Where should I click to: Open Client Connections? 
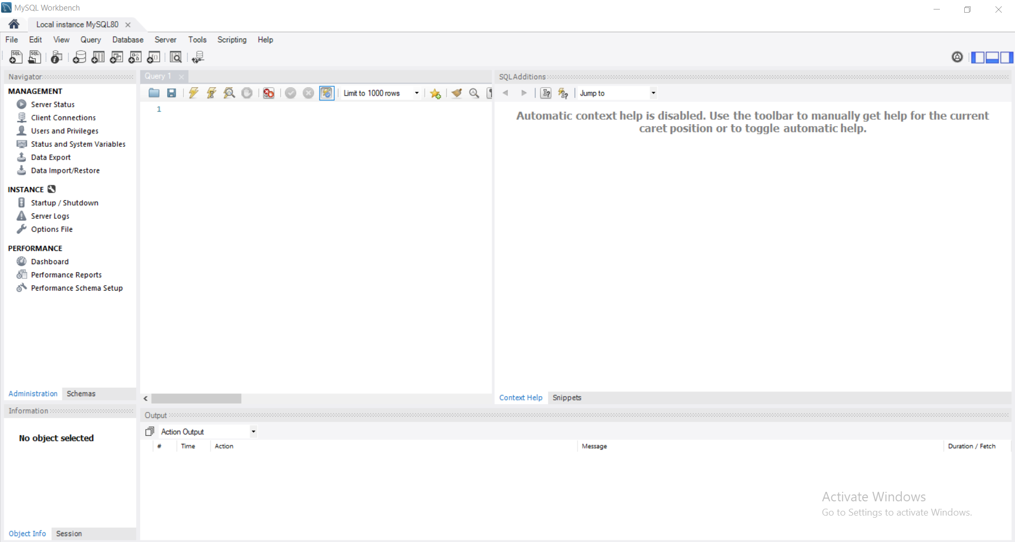click(63, 118)
